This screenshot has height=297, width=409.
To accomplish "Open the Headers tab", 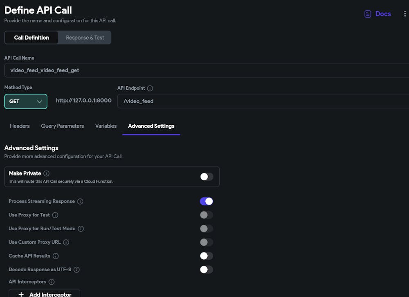I will click(20, 126).
